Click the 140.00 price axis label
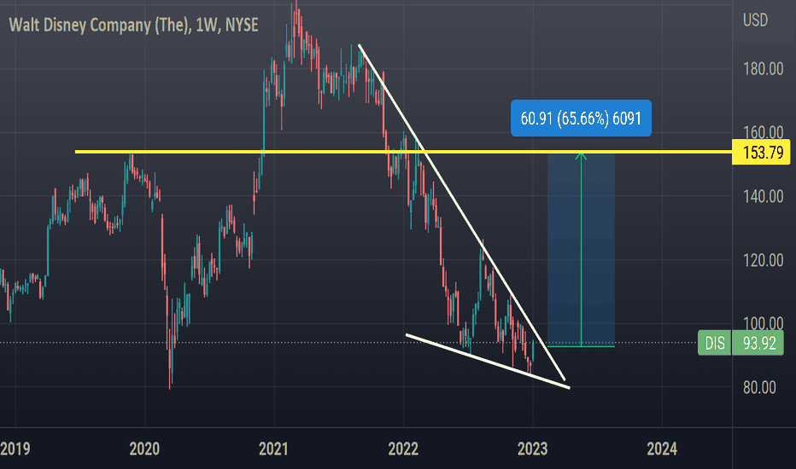Screen dimensions: 796x469 (x=763, y=196)
